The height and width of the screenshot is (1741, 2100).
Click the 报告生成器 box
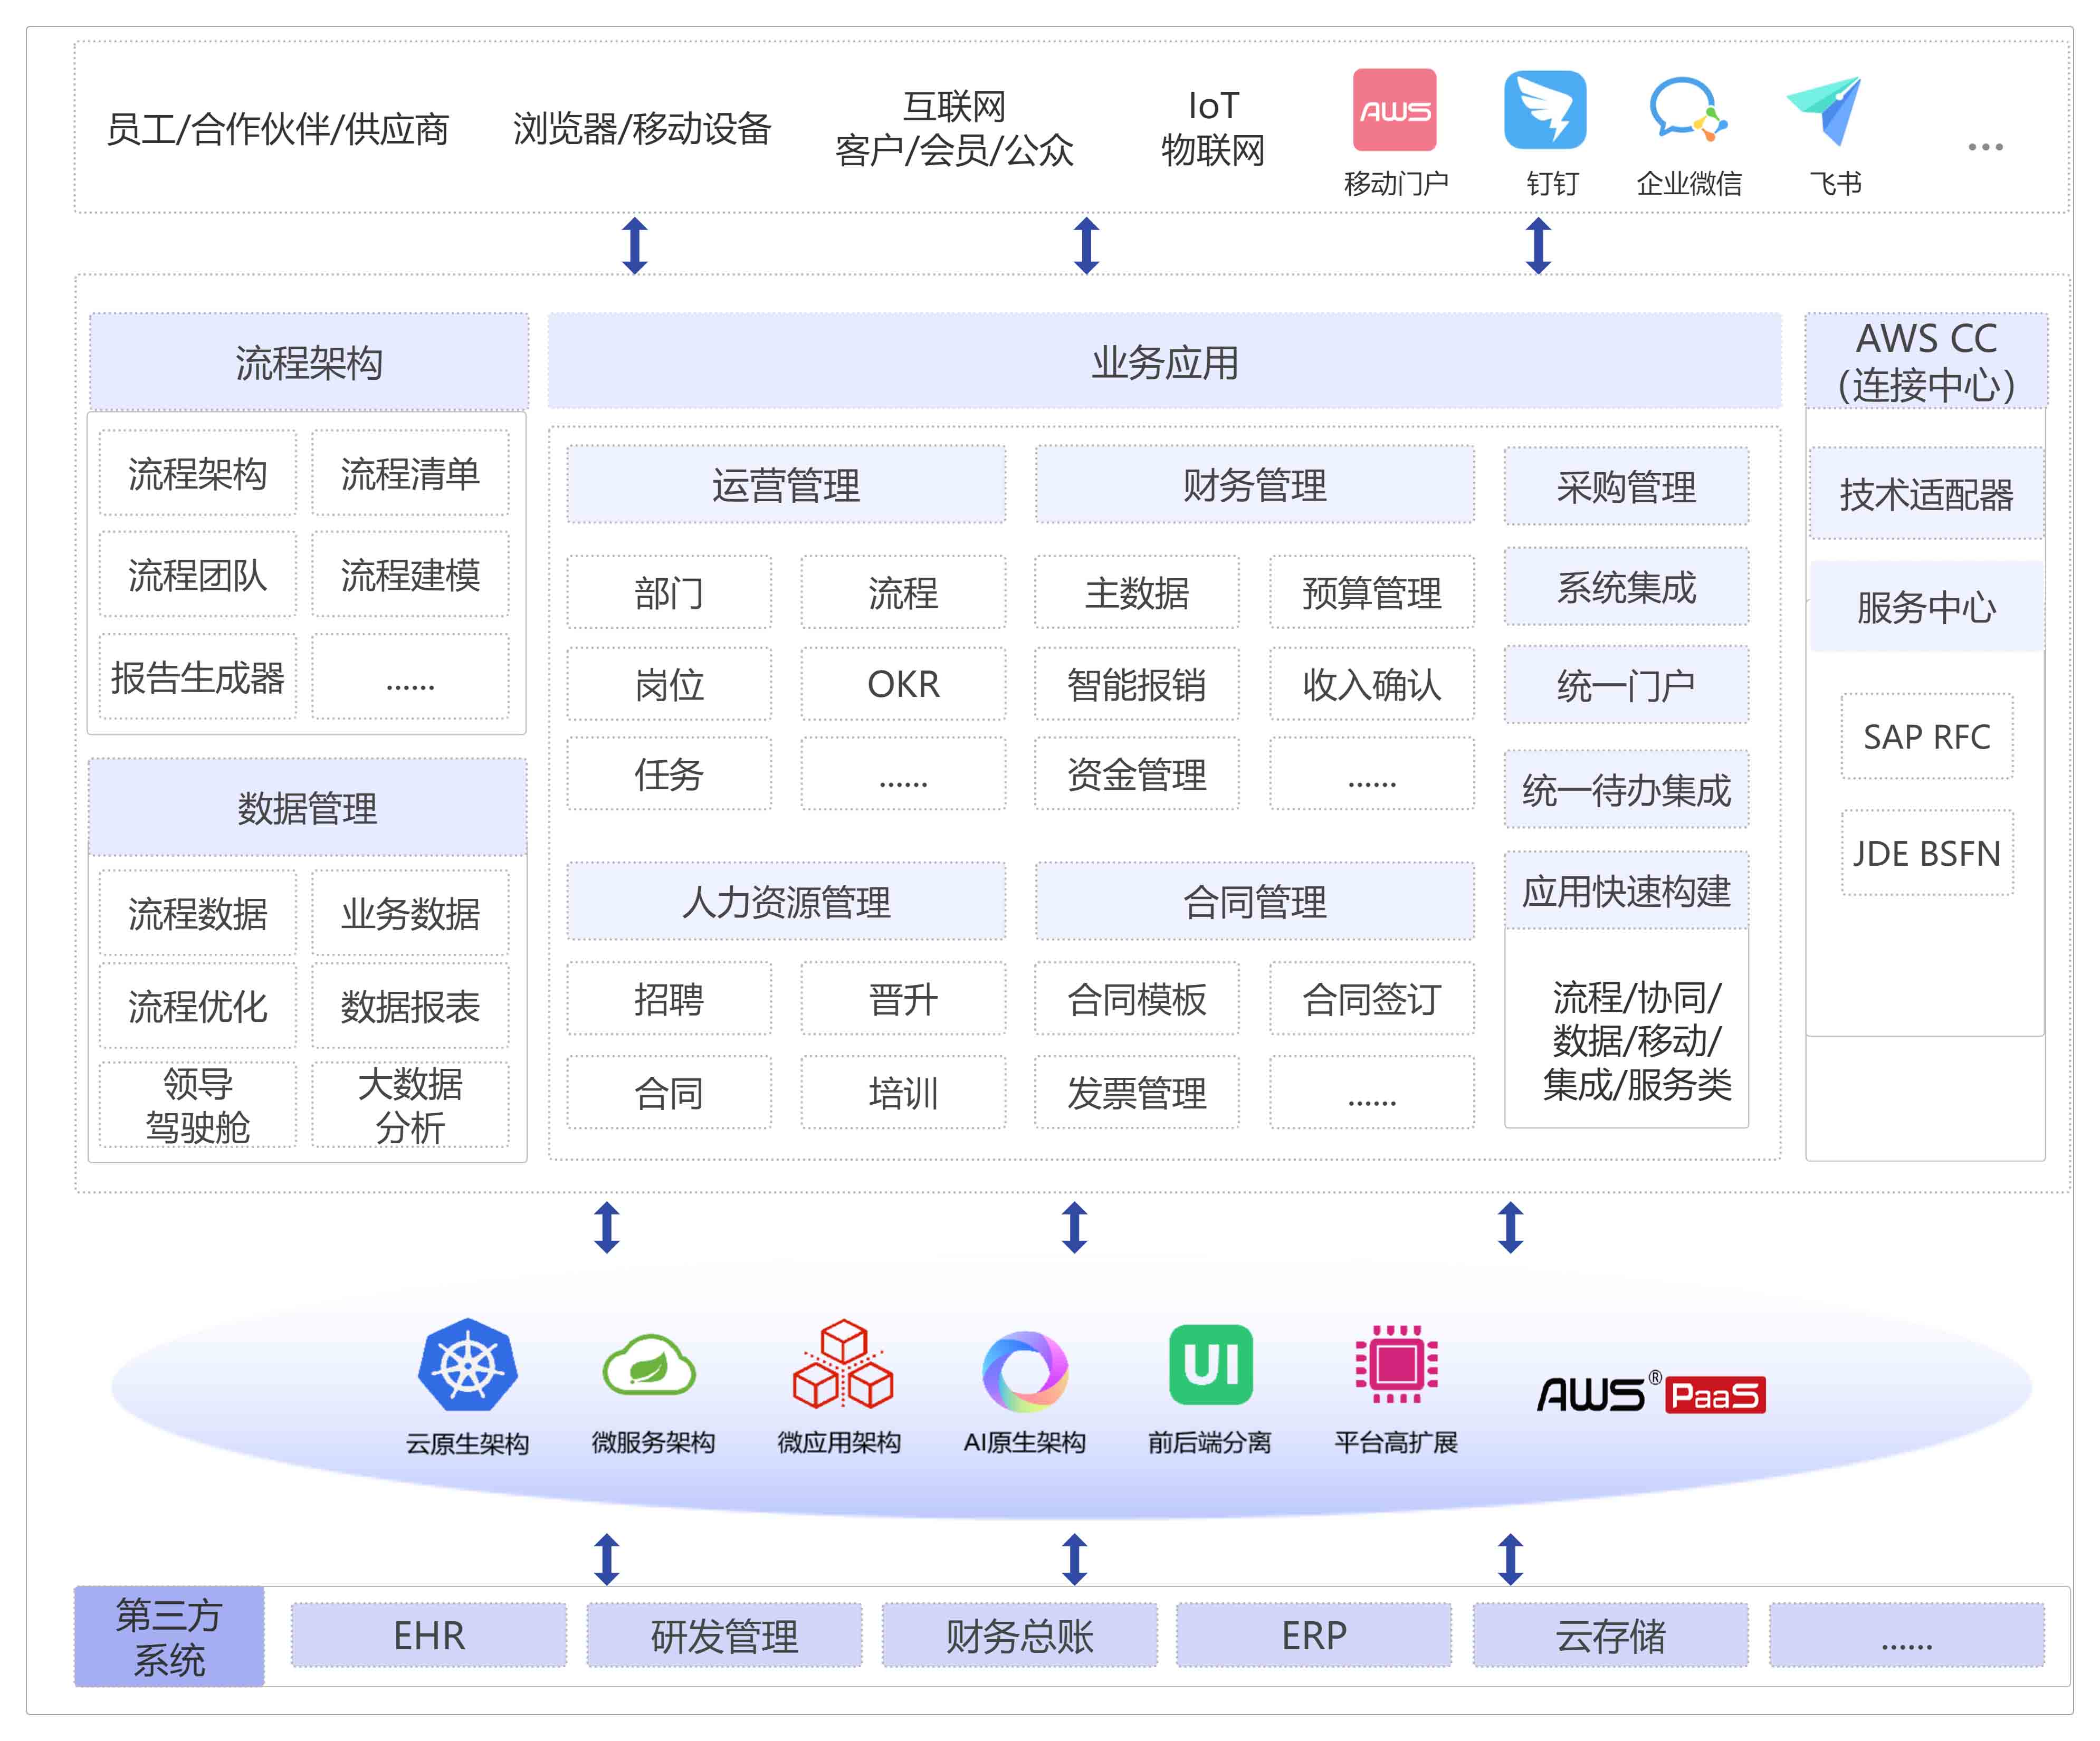click(198, 678)
